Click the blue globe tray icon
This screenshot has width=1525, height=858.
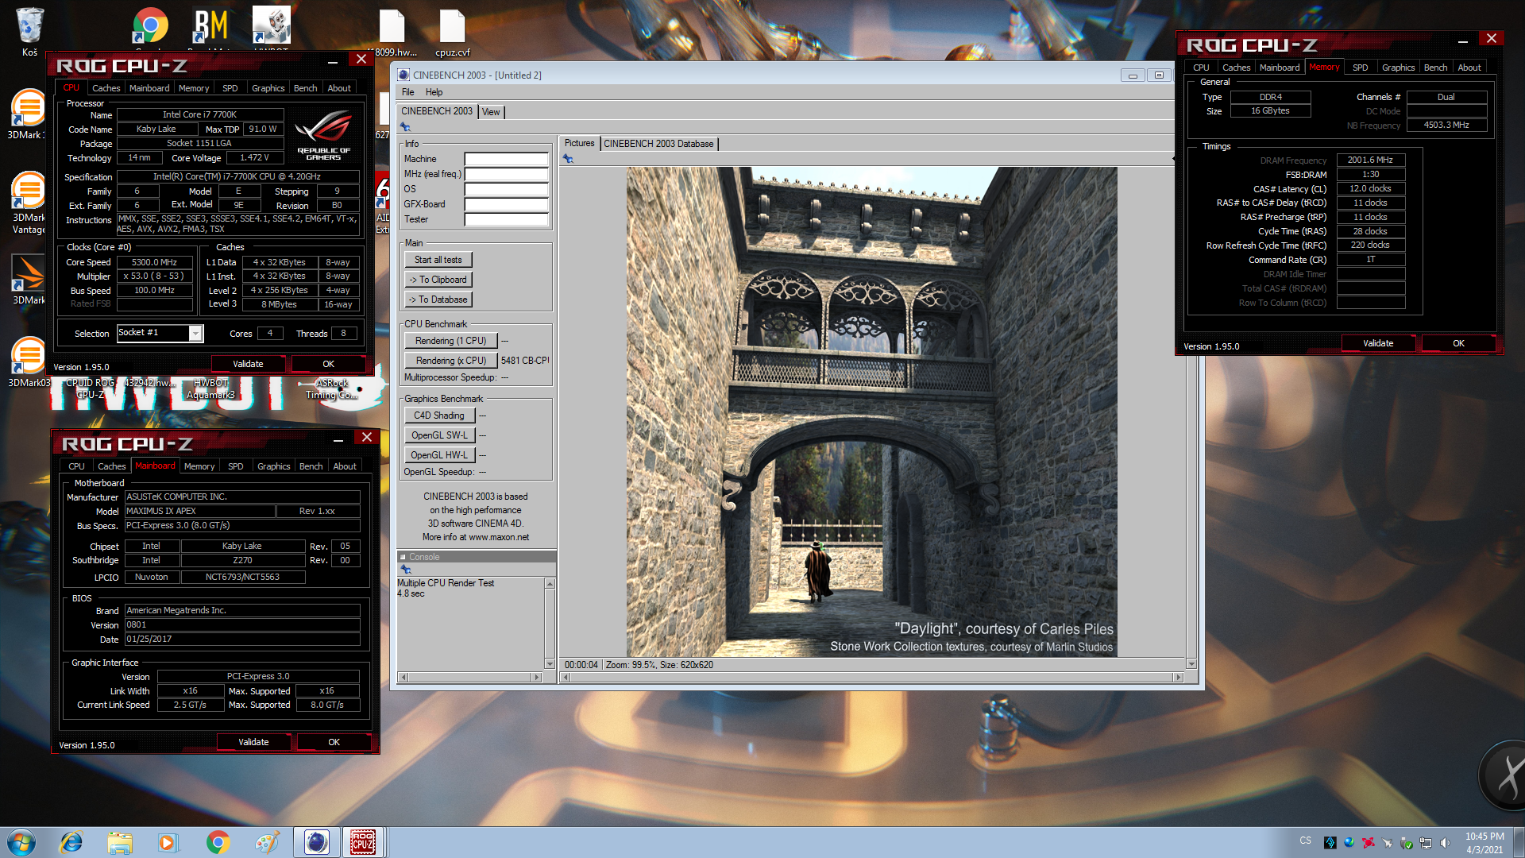1349,843
